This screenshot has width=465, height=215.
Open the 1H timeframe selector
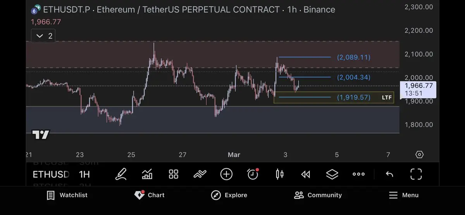pyautogui.click(x=84, y=174)
